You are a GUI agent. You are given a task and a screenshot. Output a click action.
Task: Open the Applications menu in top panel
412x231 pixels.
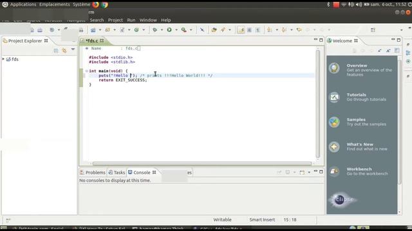pyautogui.click(x=23, y=4)
